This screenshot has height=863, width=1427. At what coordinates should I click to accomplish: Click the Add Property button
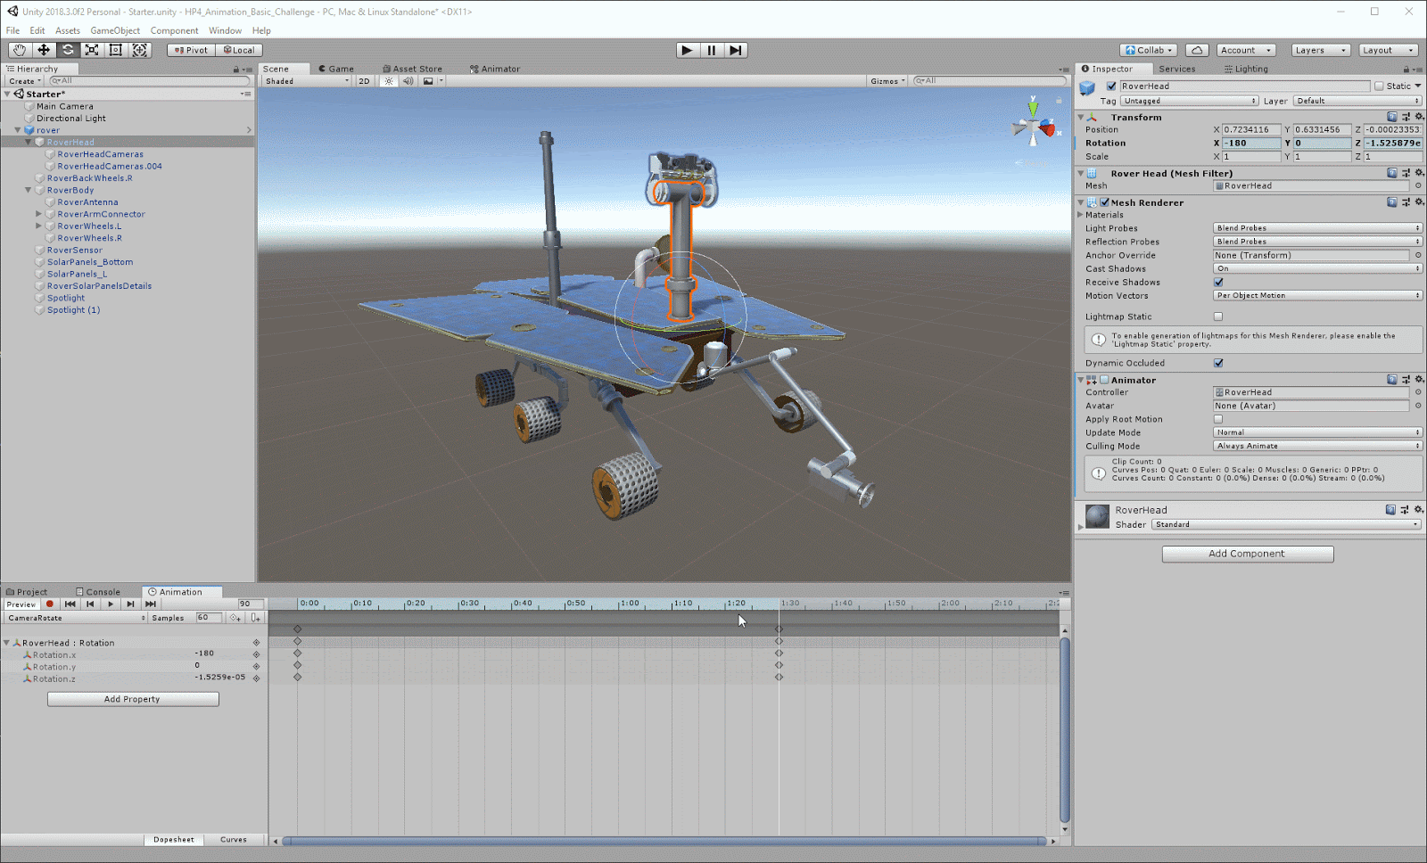pos(132,699)
